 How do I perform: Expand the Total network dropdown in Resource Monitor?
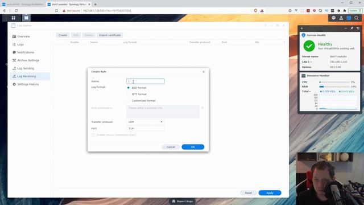pos(306,92)
